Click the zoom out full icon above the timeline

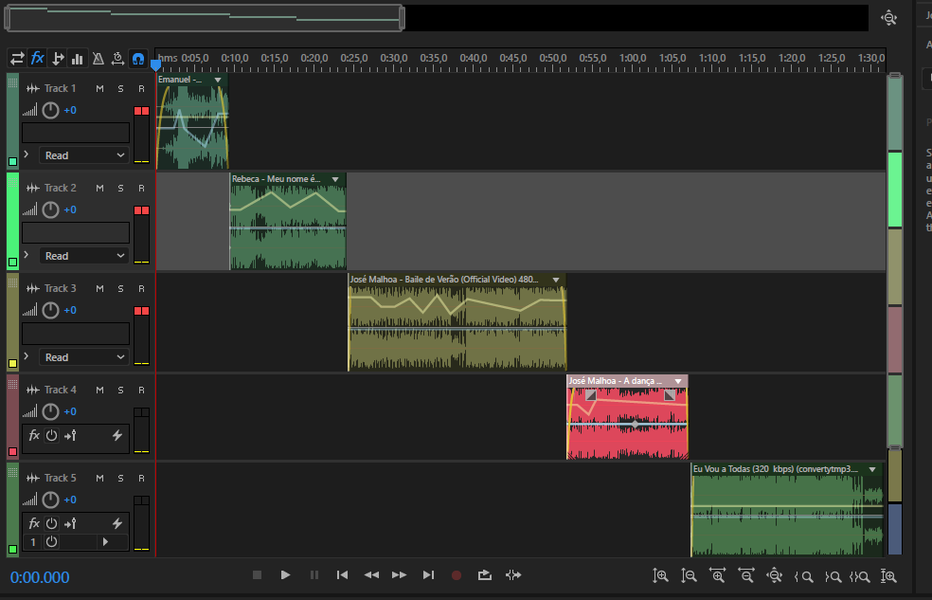(x=888, y=17)
